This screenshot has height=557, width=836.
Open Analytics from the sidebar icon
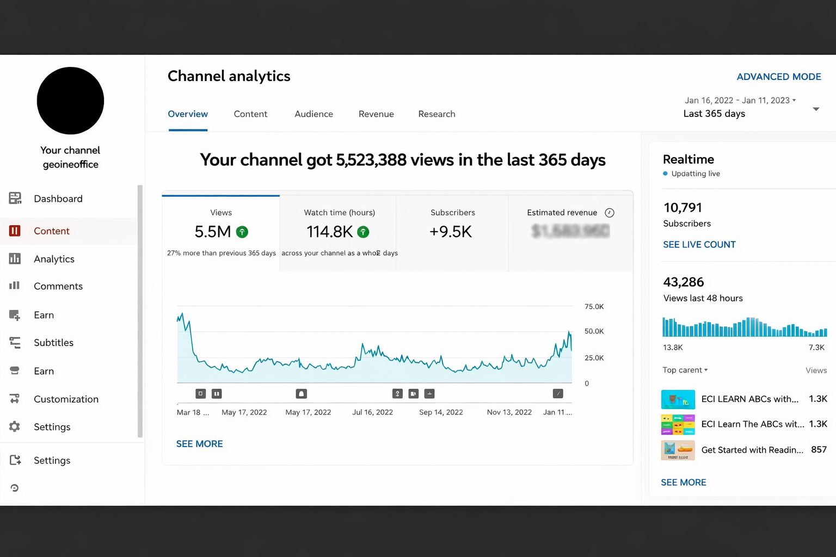click(15, 259)
